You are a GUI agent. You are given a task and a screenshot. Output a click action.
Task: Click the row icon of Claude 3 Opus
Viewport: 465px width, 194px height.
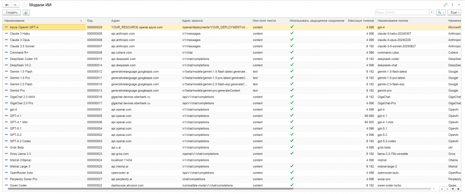(6, 40)
